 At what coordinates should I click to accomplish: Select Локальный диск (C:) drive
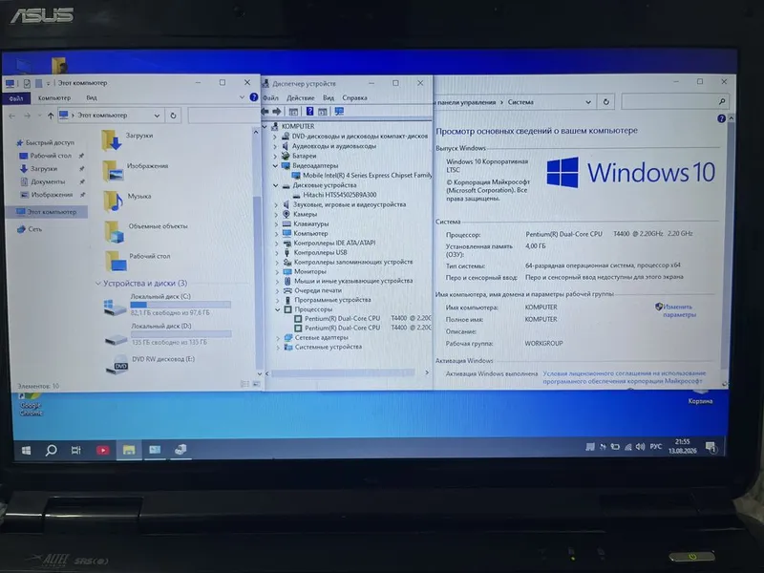pos(166,306)
